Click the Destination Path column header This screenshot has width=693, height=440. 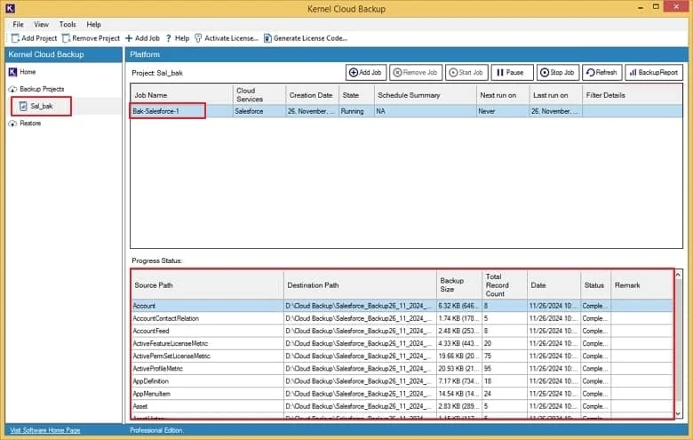coord(360,285)
